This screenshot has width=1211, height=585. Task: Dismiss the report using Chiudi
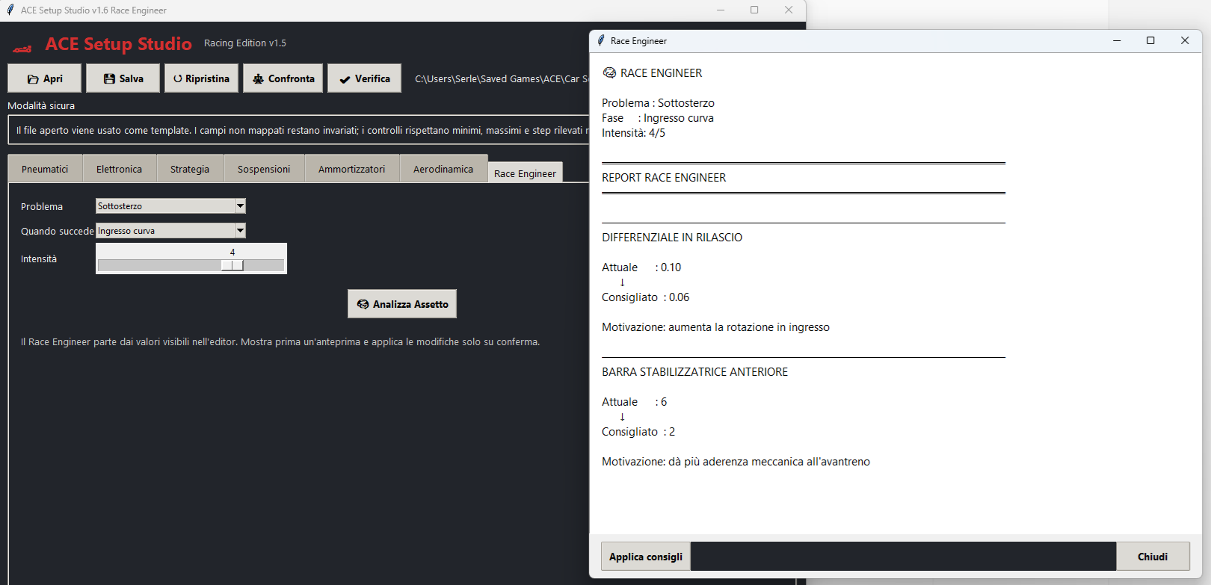coord(1153,557)
